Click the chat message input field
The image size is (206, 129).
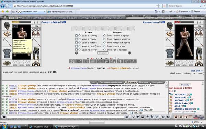[x=65, y=117]
